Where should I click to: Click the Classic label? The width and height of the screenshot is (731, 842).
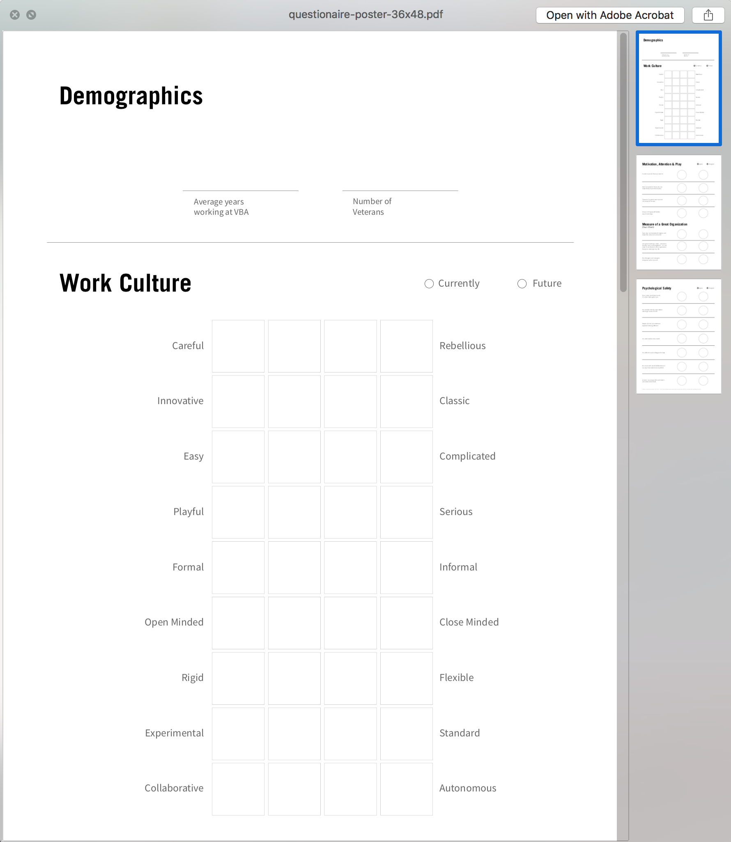[454, 401]
